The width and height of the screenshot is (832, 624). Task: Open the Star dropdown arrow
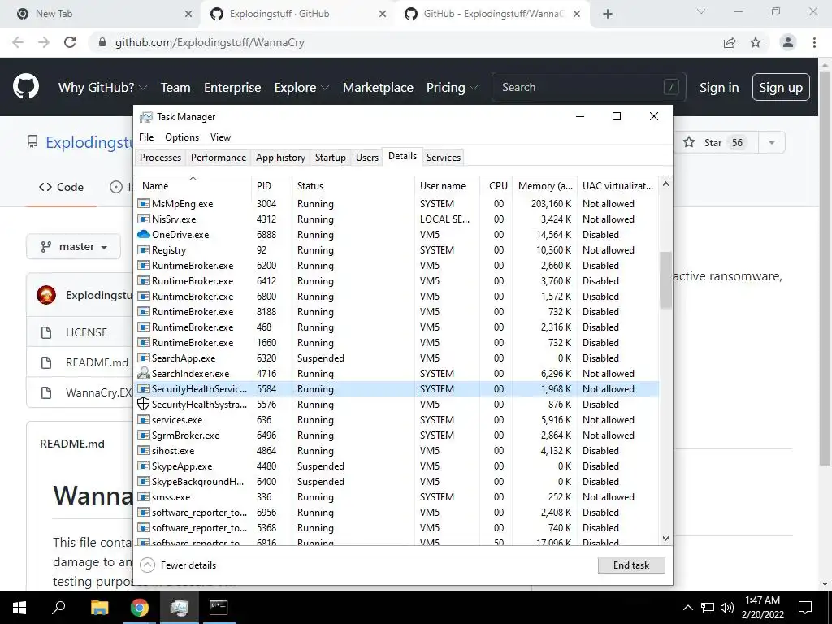click(772, 143)
